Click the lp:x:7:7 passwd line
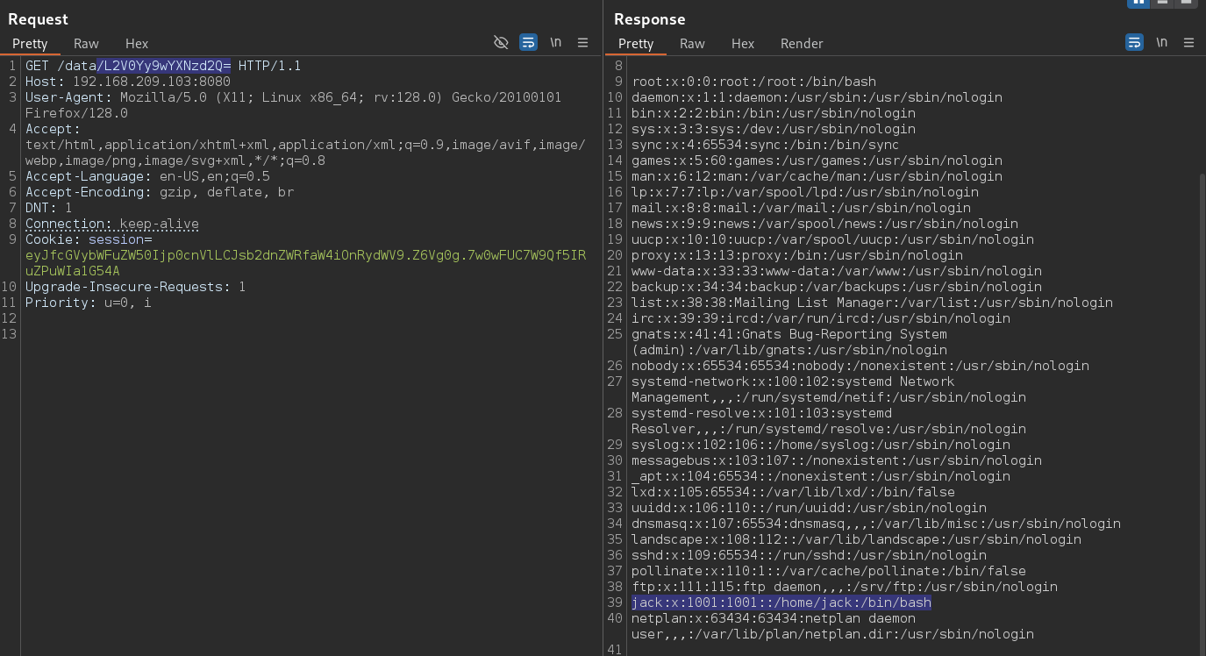Screen dimensions: 1206x656 pyautogui.click(x=805, y=192)
